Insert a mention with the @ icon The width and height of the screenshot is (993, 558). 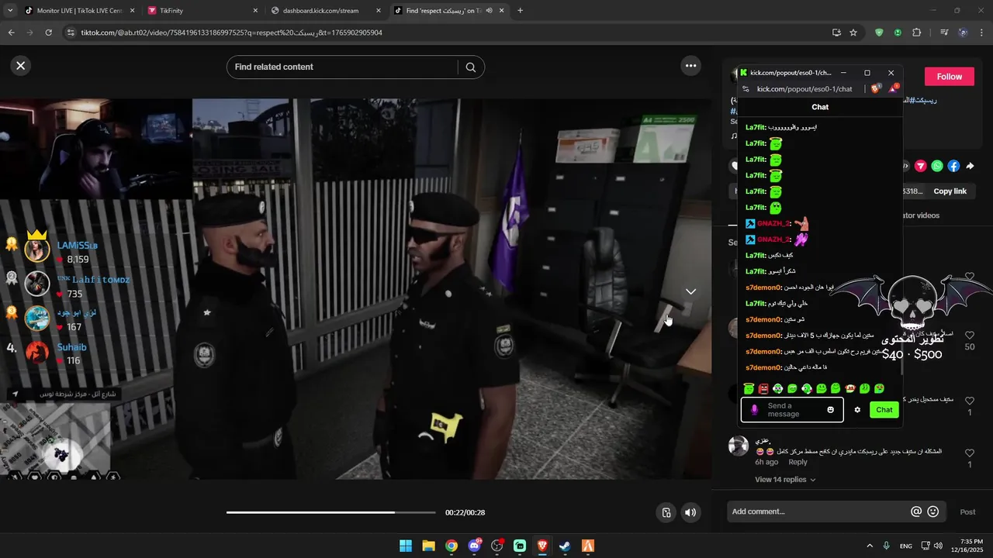pyautogui.click(x=916, y=511)
